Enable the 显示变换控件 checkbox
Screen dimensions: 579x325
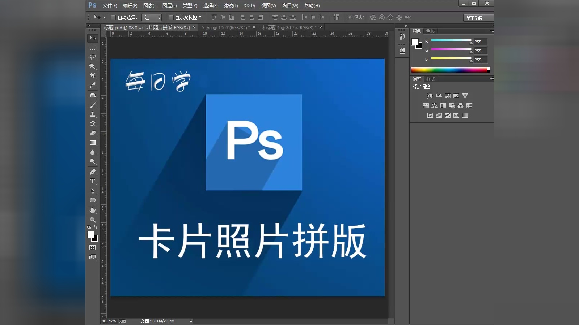[171, 17]
